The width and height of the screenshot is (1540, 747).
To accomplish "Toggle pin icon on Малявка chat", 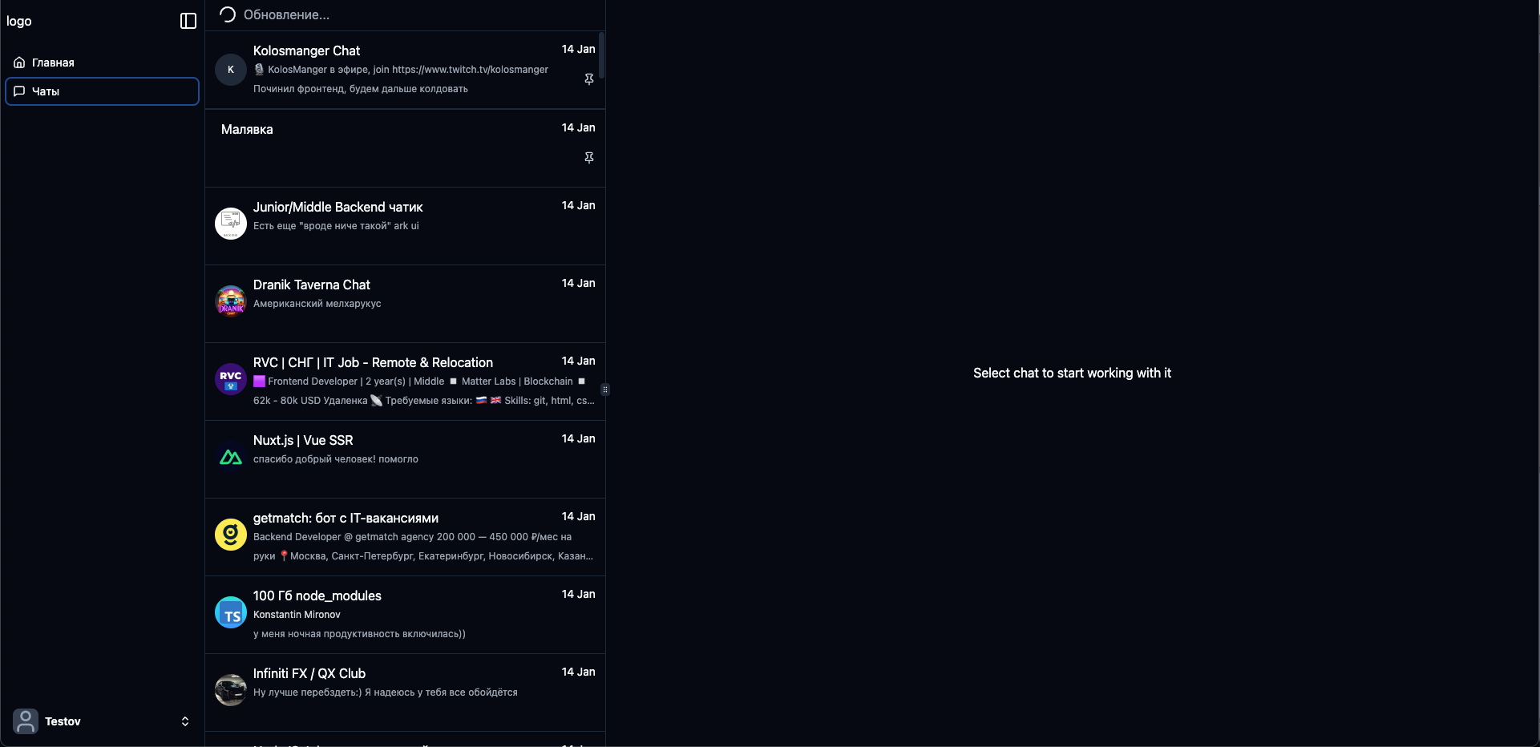I will [x=589, y=158].
